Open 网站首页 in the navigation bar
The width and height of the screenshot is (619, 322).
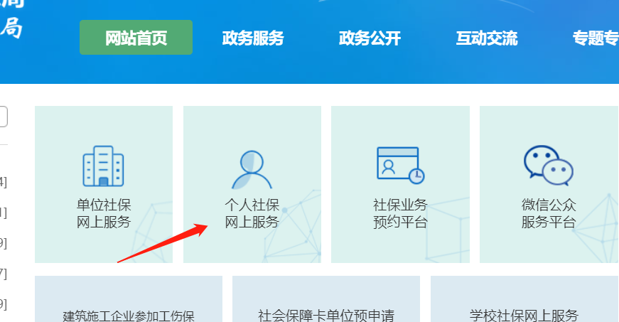136,38
